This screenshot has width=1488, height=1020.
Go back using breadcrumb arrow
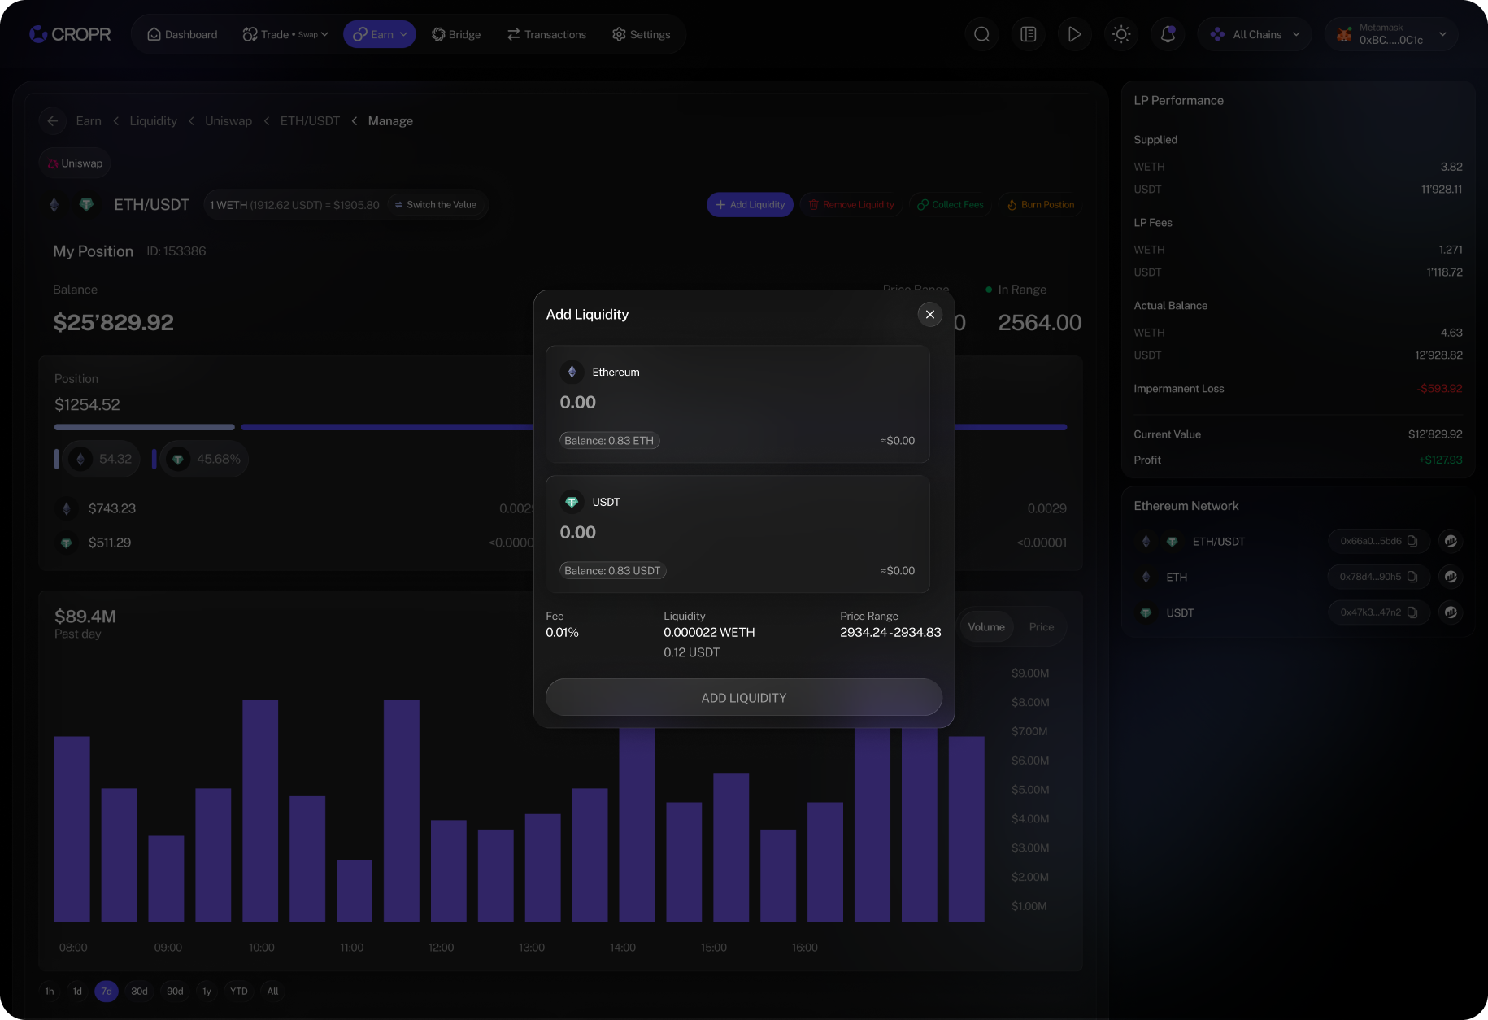tap(53, 120)
